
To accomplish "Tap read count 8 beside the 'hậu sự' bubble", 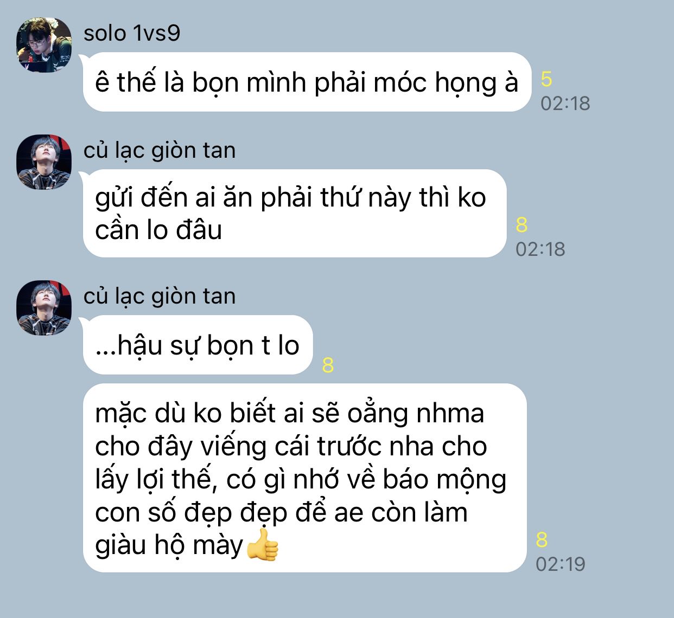I will pos(328,365).
